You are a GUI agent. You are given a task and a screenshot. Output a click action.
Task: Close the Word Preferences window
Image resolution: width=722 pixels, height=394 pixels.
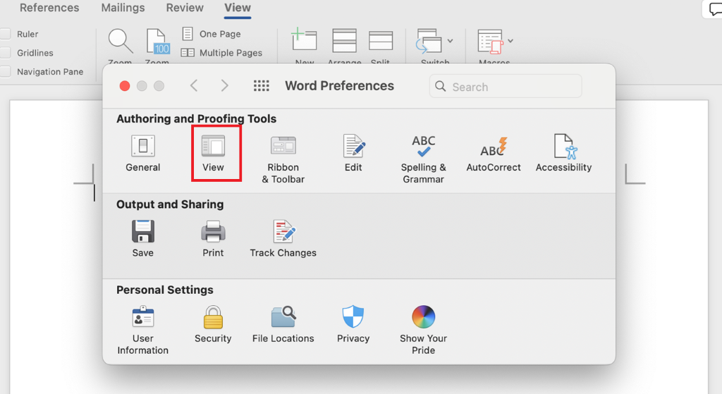(125, 86)
